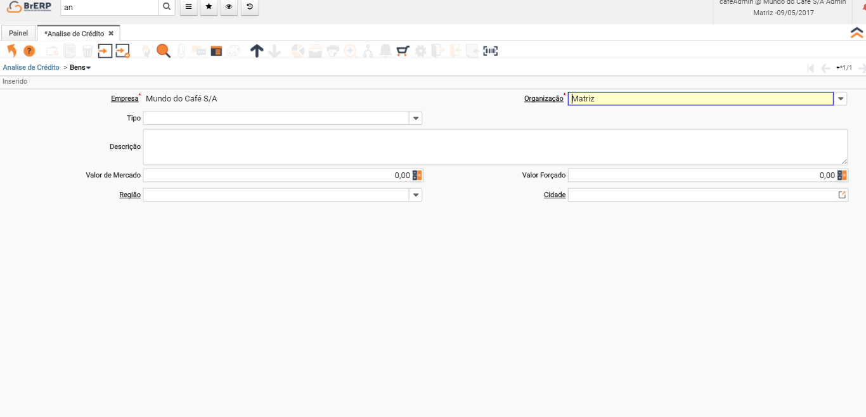Open the Organização dropdown arrow
This screenshot has height=417, width=866.
841,99
